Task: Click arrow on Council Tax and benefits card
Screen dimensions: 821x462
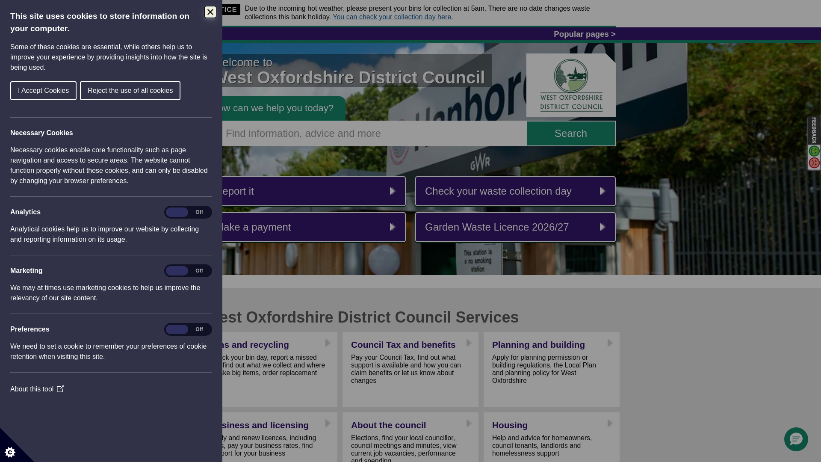Action: click(469, 343)
